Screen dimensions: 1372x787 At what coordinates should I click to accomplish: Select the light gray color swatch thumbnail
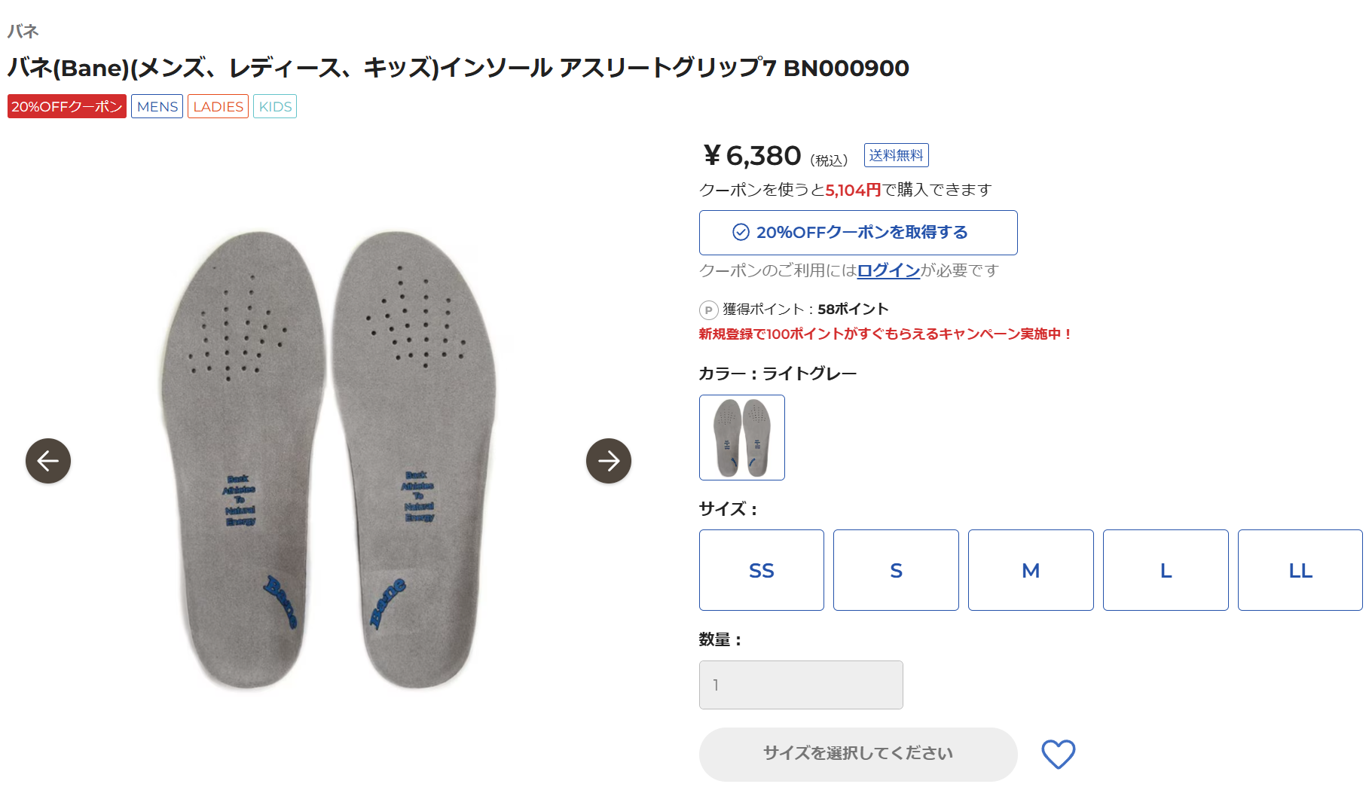pos(742,438)
